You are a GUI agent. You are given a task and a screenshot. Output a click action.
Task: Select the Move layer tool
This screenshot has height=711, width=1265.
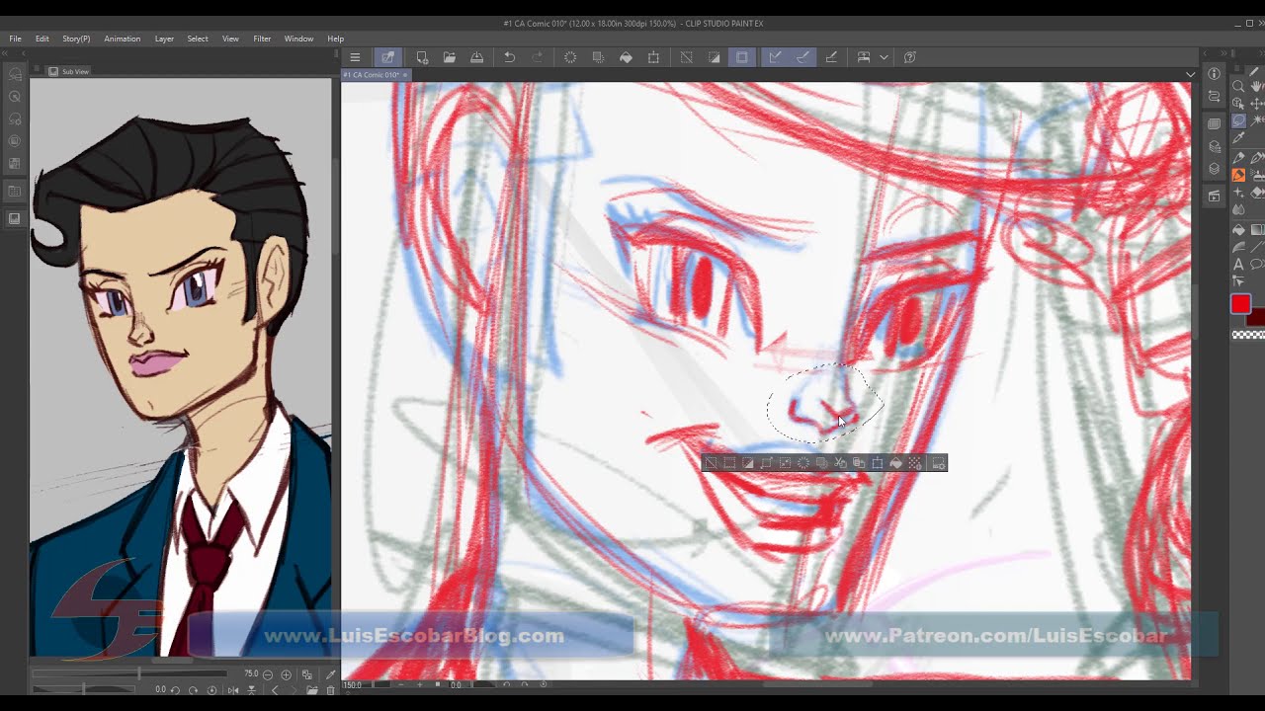pos(1257,104)
